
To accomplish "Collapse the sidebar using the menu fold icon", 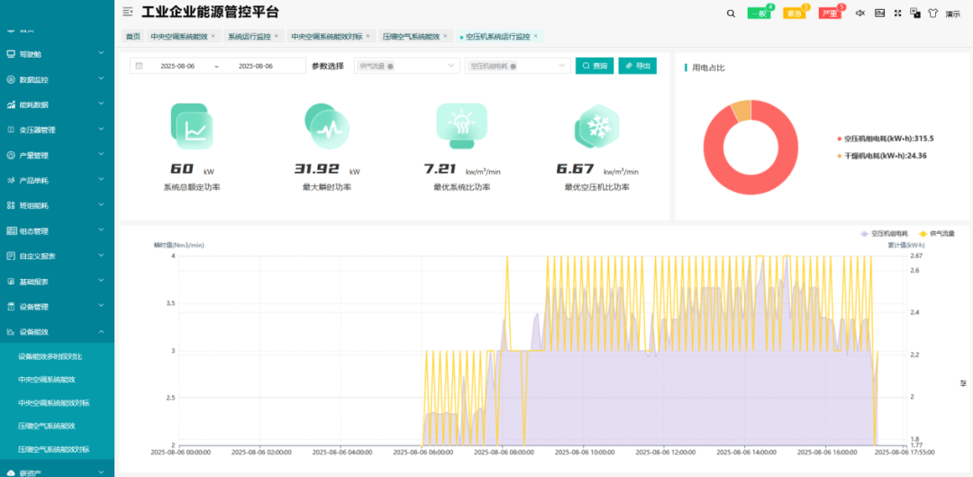I will pyautogui.click(x=127, y=12).
